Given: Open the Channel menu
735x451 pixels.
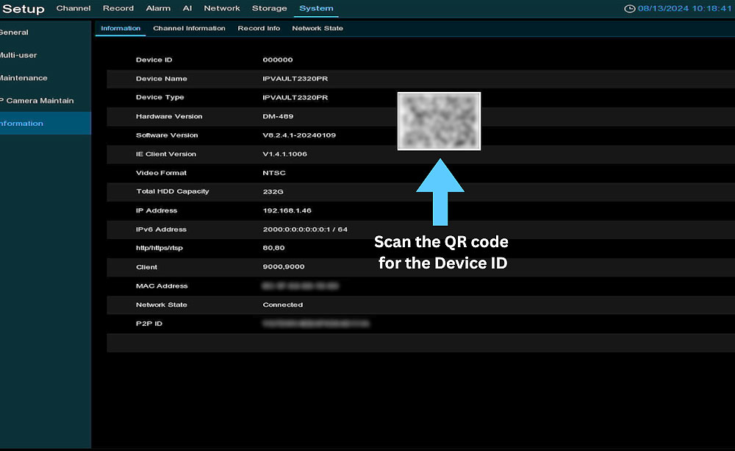Looking at the screenshot, I should pos(73,9).
